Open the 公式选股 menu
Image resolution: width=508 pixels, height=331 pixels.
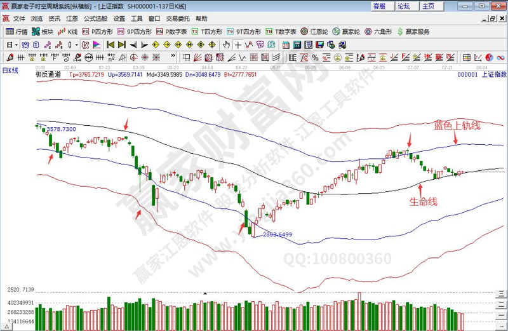[x=95, y=19]
